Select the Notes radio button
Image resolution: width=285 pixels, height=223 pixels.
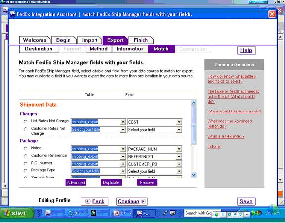[25, 149]
